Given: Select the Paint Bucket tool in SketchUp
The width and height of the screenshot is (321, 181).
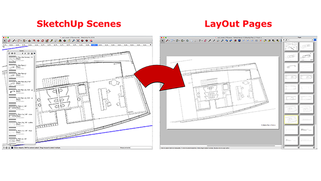Looking at the screenshot, I should [60, 41].
